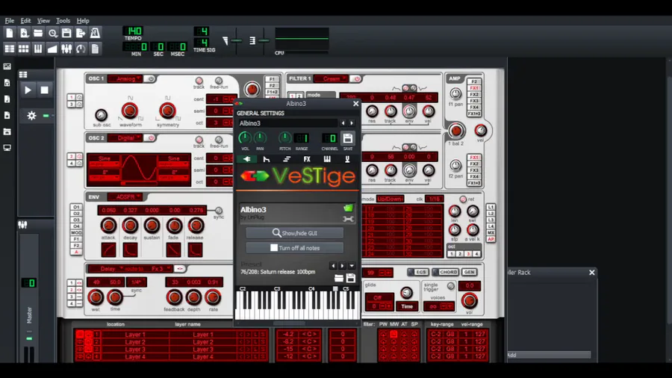Show the project notes icon

pyautogui.click(x=95, y=49)
